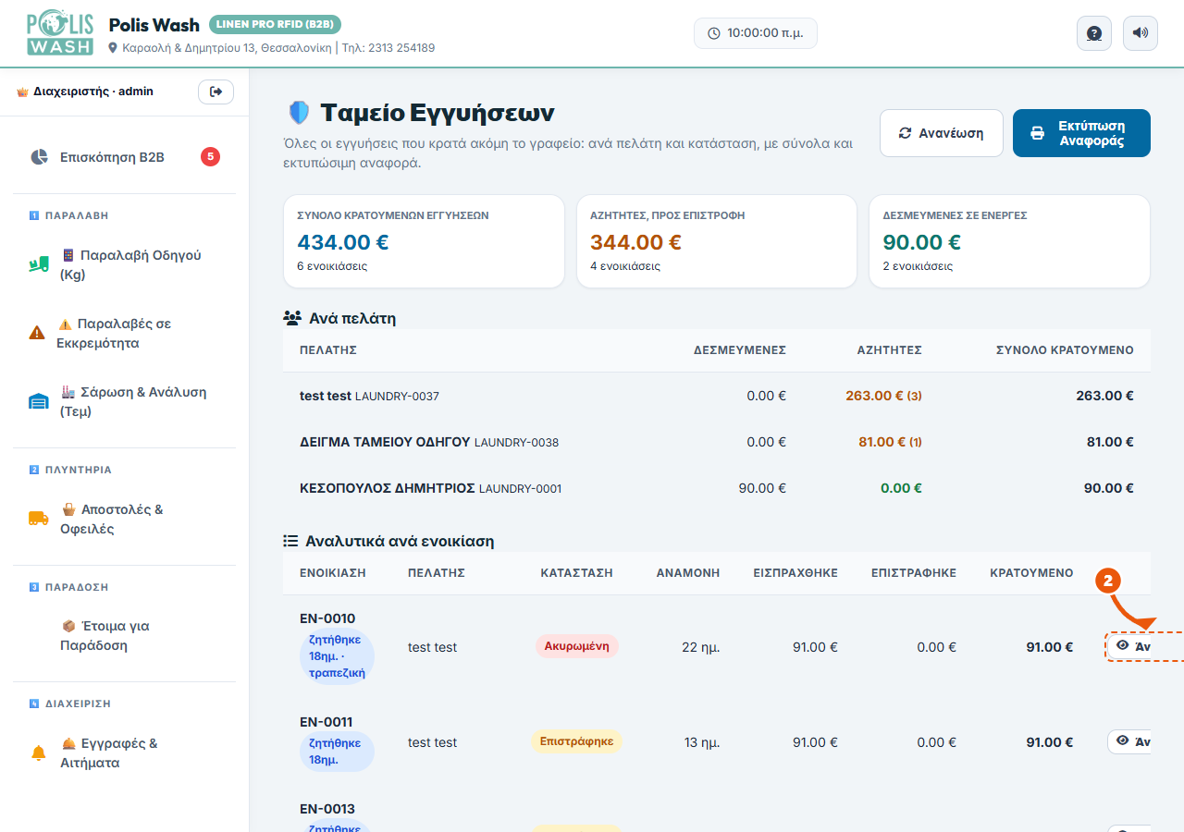Click the Ανανέωση refresh button
1184x832 pixels.
942,133
